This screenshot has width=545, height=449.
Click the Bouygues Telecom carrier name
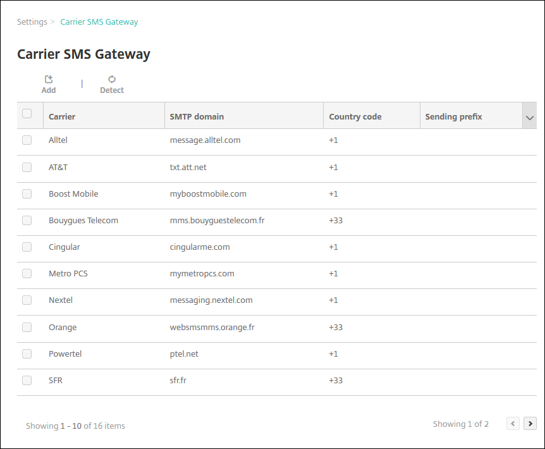pyautogui.click(x=83, y=220)
